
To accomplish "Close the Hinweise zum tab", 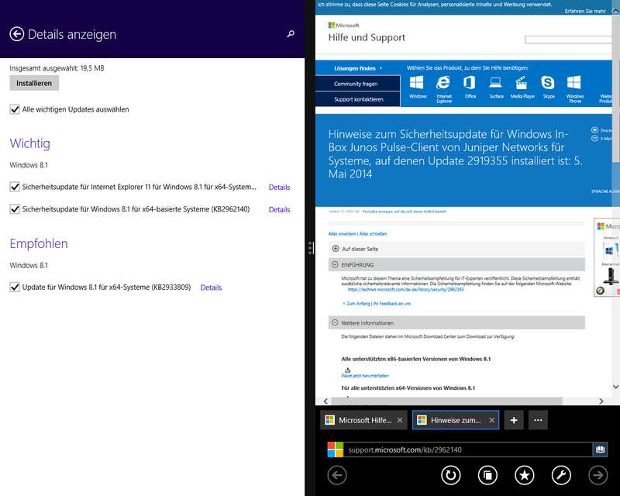I will coord(491,420).
